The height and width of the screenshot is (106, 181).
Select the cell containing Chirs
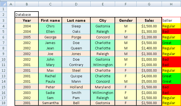[50, 26]
